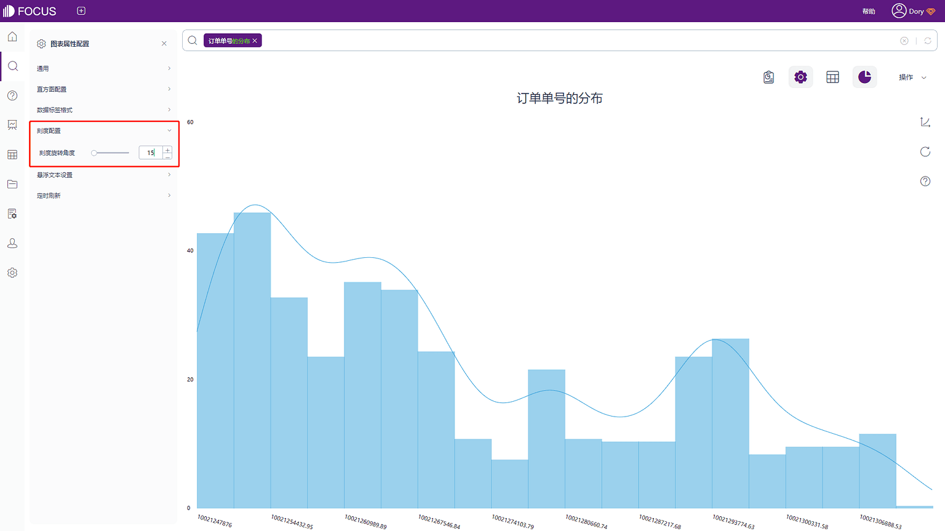Image resolution: width=945 pixels, height=531 pixels.
Task: Open the dashboard chart icon in sidebar
Action: click(x=12, y=125)
